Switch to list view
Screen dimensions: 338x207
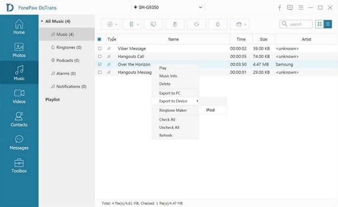328,24
